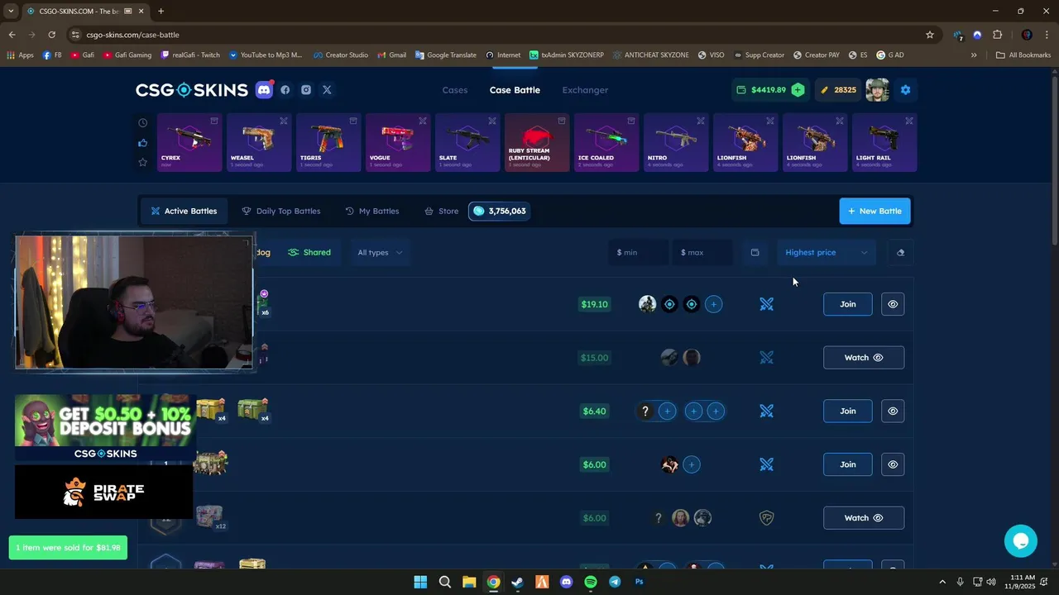
Task: Select the Case Battle tab
Action: [515, 90]
